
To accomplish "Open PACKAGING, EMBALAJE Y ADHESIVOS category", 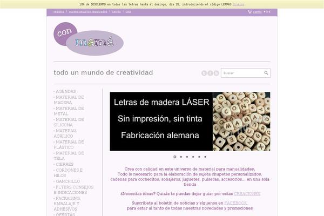I will (x=67, y=204).
